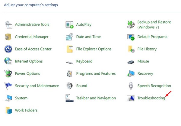Image resolution: width=181 pixels, height=126 pixels.
Task: Click the Default Programs link
Action: (152, 37)
